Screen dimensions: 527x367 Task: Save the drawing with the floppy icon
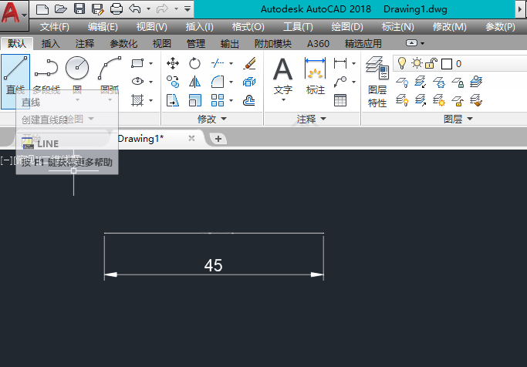pyautogui.click(x=79, y=9)
